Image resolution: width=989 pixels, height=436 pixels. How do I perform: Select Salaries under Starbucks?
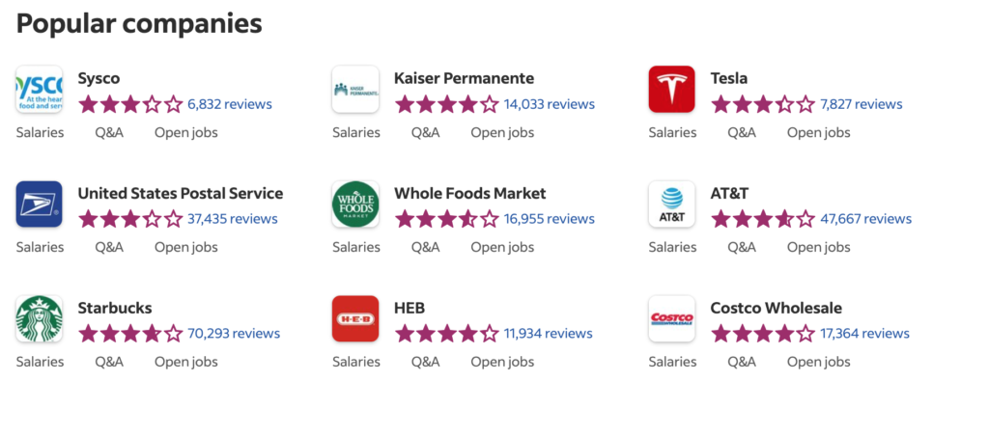[x=40, y=362]
